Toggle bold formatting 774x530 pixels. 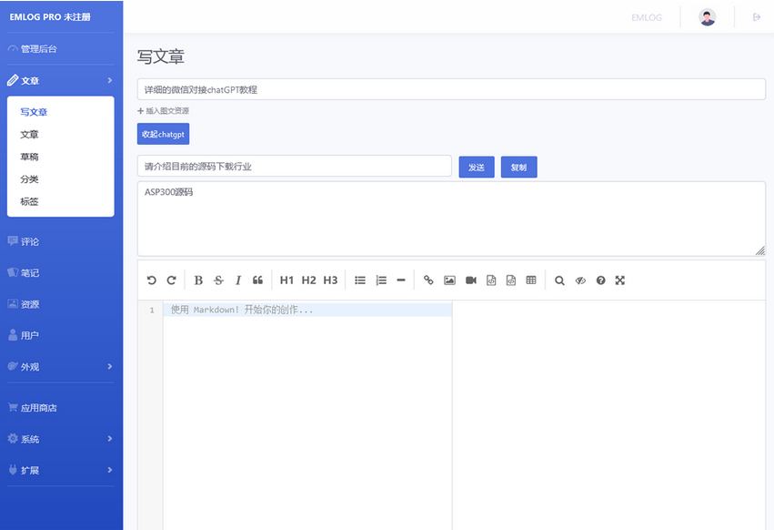tap(198, 280)
